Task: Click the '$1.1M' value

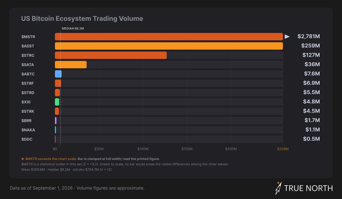Action: click(x=313, y=130)
